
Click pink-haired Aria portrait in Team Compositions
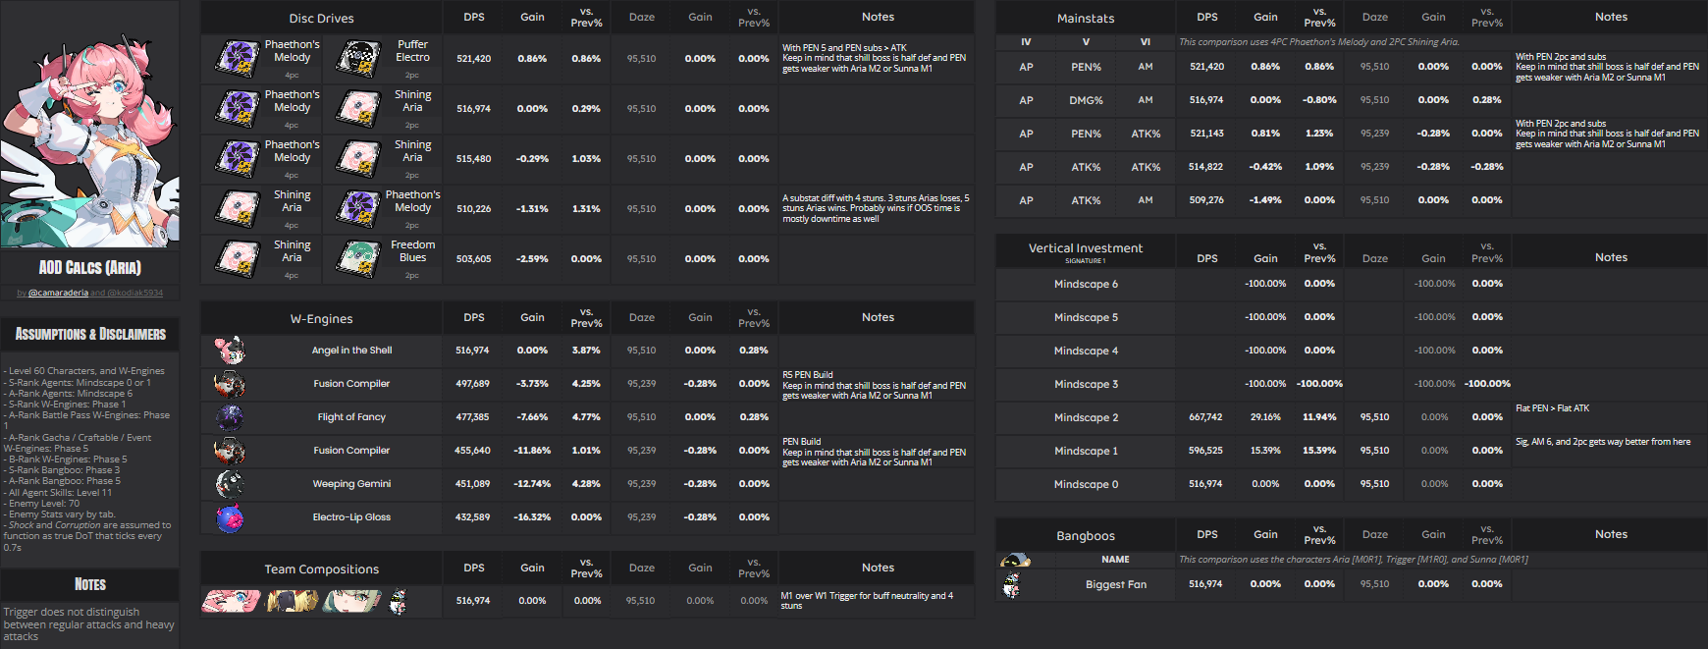pos(232,601)
